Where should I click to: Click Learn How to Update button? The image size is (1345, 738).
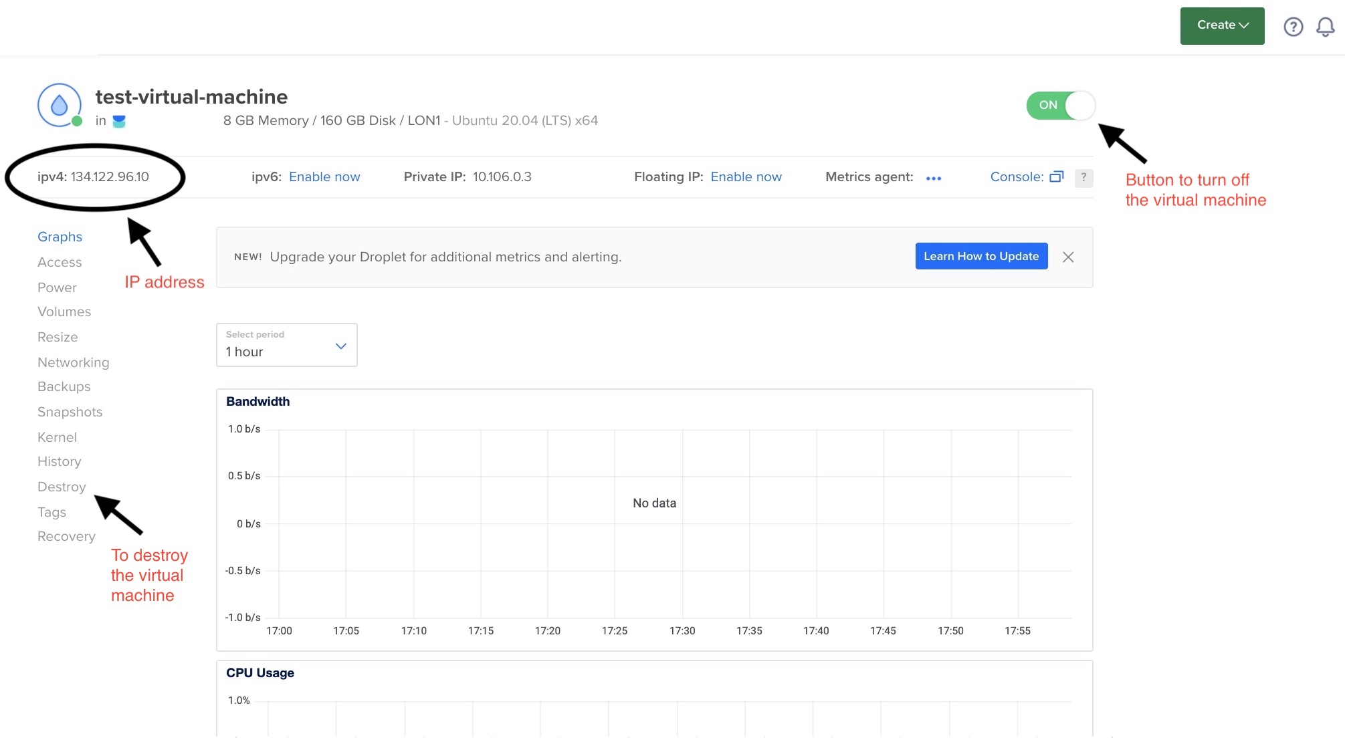980,256
